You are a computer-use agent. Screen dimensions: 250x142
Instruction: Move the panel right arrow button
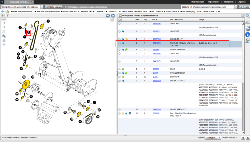point(7,15)
